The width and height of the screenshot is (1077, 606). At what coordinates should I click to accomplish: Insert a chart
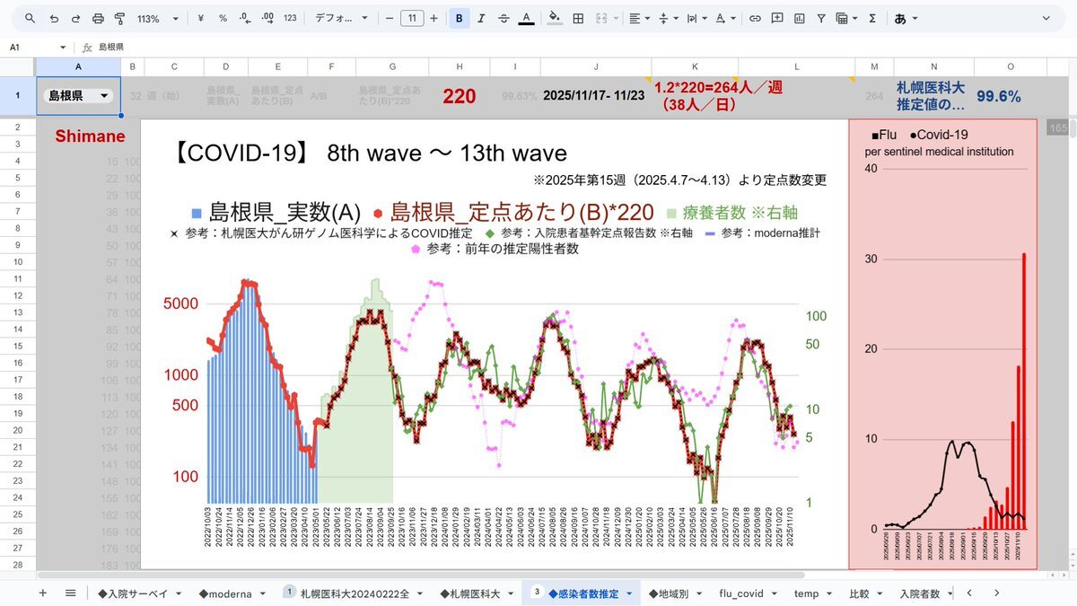799,18
